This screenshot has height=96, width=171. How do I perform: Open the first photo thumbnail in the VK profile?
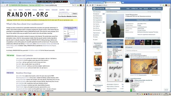click(x=130, y=42)
